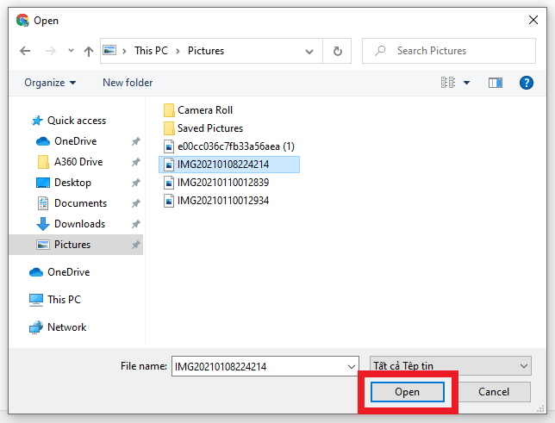Change view with the view layout icon
Image resolution: width=555 pixels, height=423 pixels.
[x=448, y=83]
